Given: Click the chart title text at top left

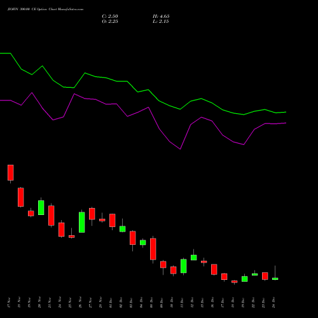Looking at the screenshot, I should 45,10.
